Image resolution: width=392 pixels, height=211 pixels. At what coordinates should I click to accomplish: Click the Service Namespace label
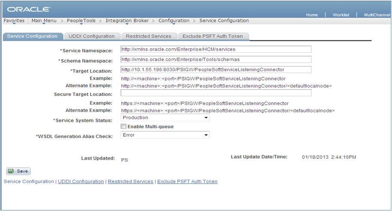click(86, 51)
